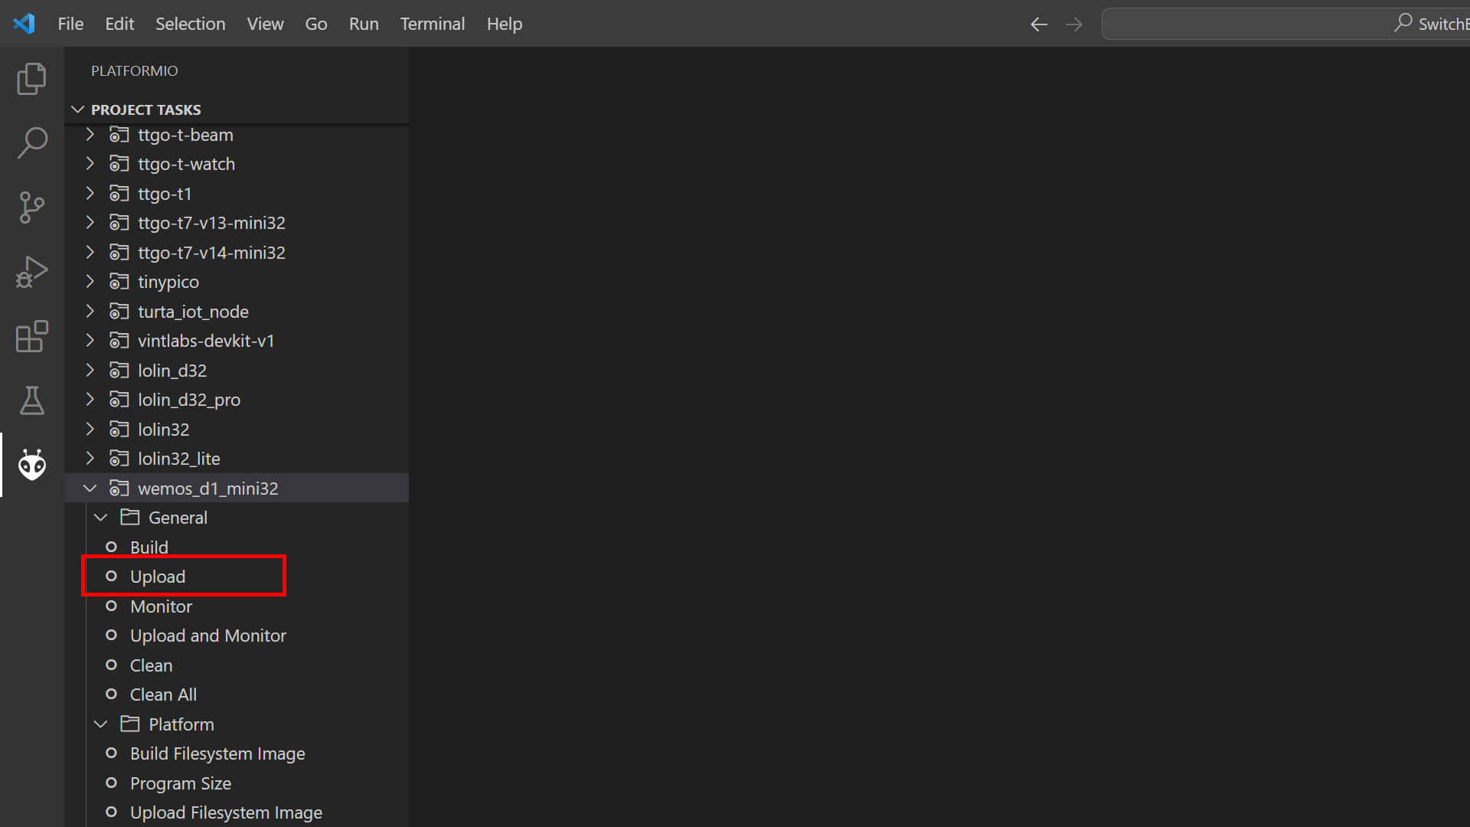Click the circle icon beside Build
The image size is (1470, 827).
pos(111,547)
